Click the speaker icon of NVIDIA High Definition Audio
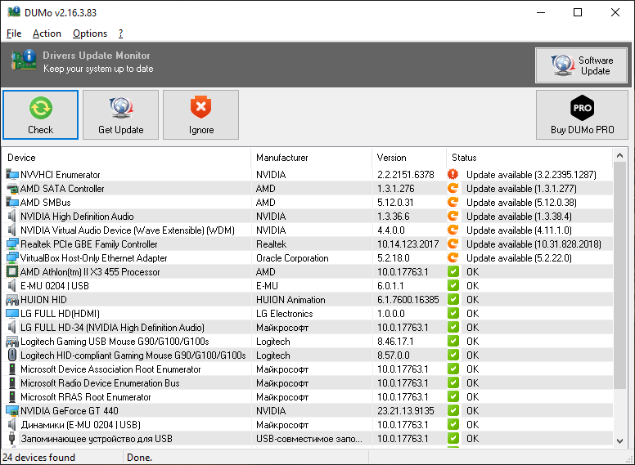 tap(12, 217)
